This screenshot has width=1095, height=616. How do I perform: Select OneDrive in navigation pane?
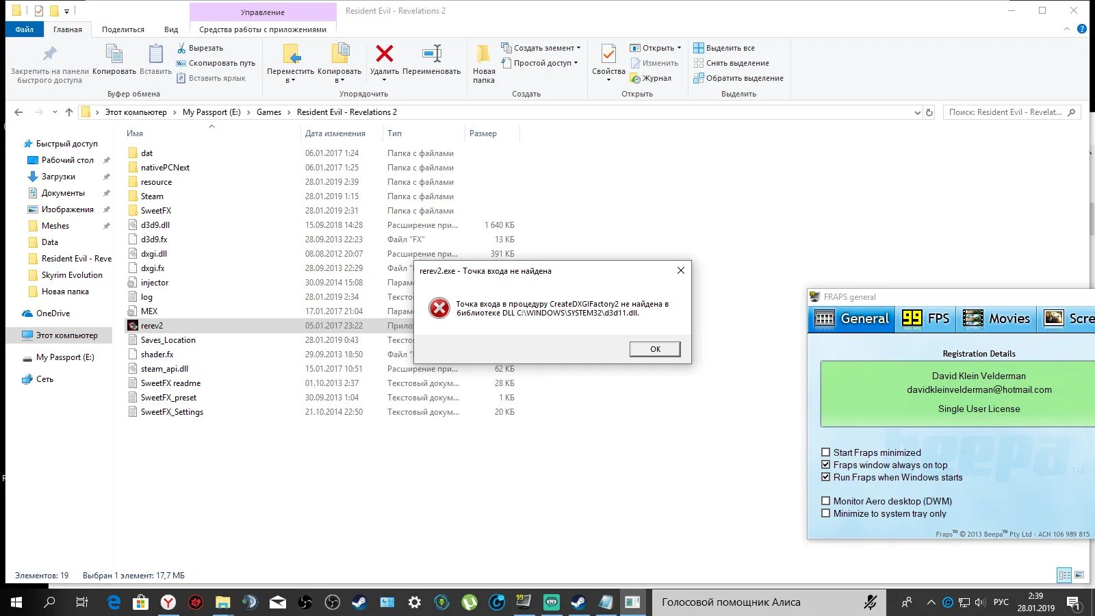click(53, 313)
